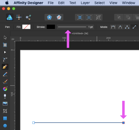139x130 pixels.
Task: Select the Vector Brush tool
Action: [x=5, y=82]
